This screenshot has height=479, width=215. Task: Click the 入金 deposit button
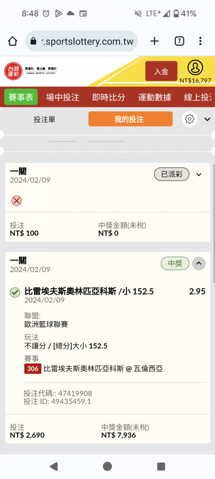click(161, 71)
